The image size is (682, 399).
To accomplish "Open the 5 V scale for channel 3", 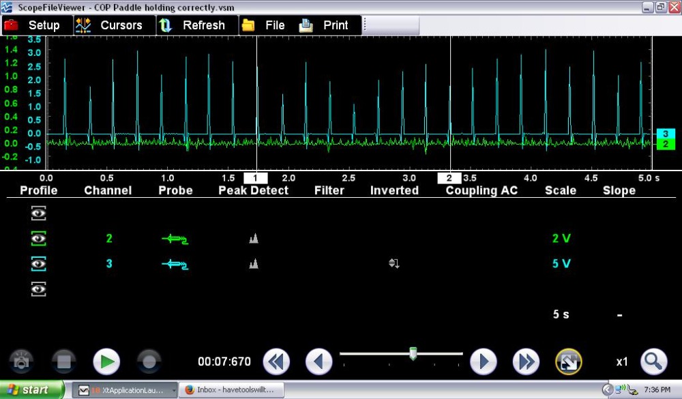I will (561, 264).
